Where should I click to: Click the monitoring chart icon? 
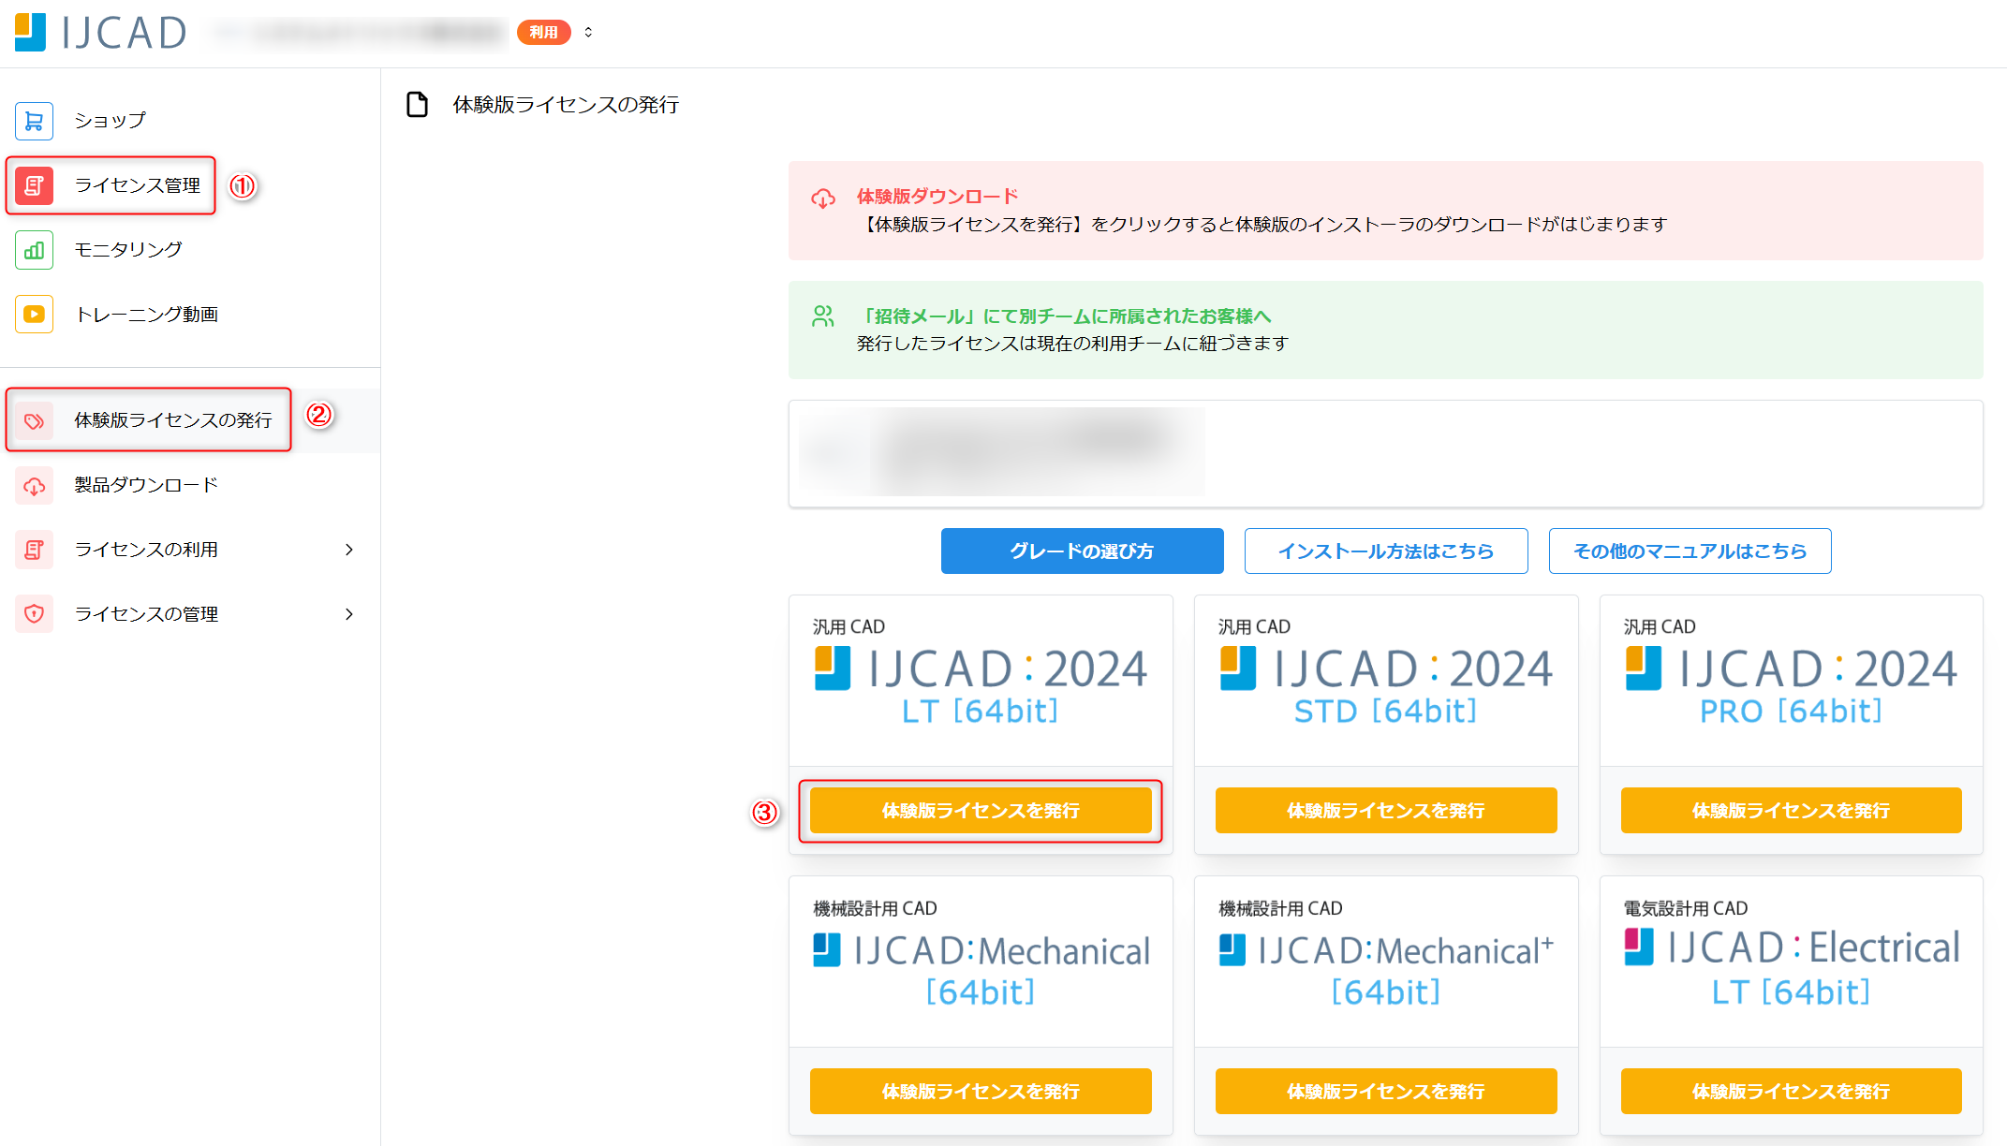coord(34,250)
